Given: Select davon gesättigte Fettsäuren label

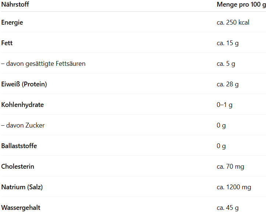Looking at the screenshot, I should click(43, 64).
